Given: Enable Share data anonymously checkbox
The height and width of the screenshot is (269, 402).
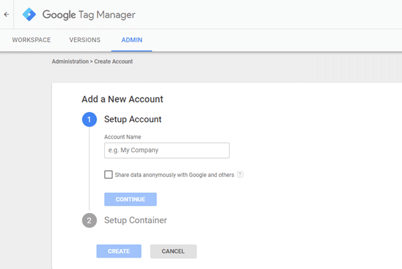Looking at the screenshot, I should (108, 175).
